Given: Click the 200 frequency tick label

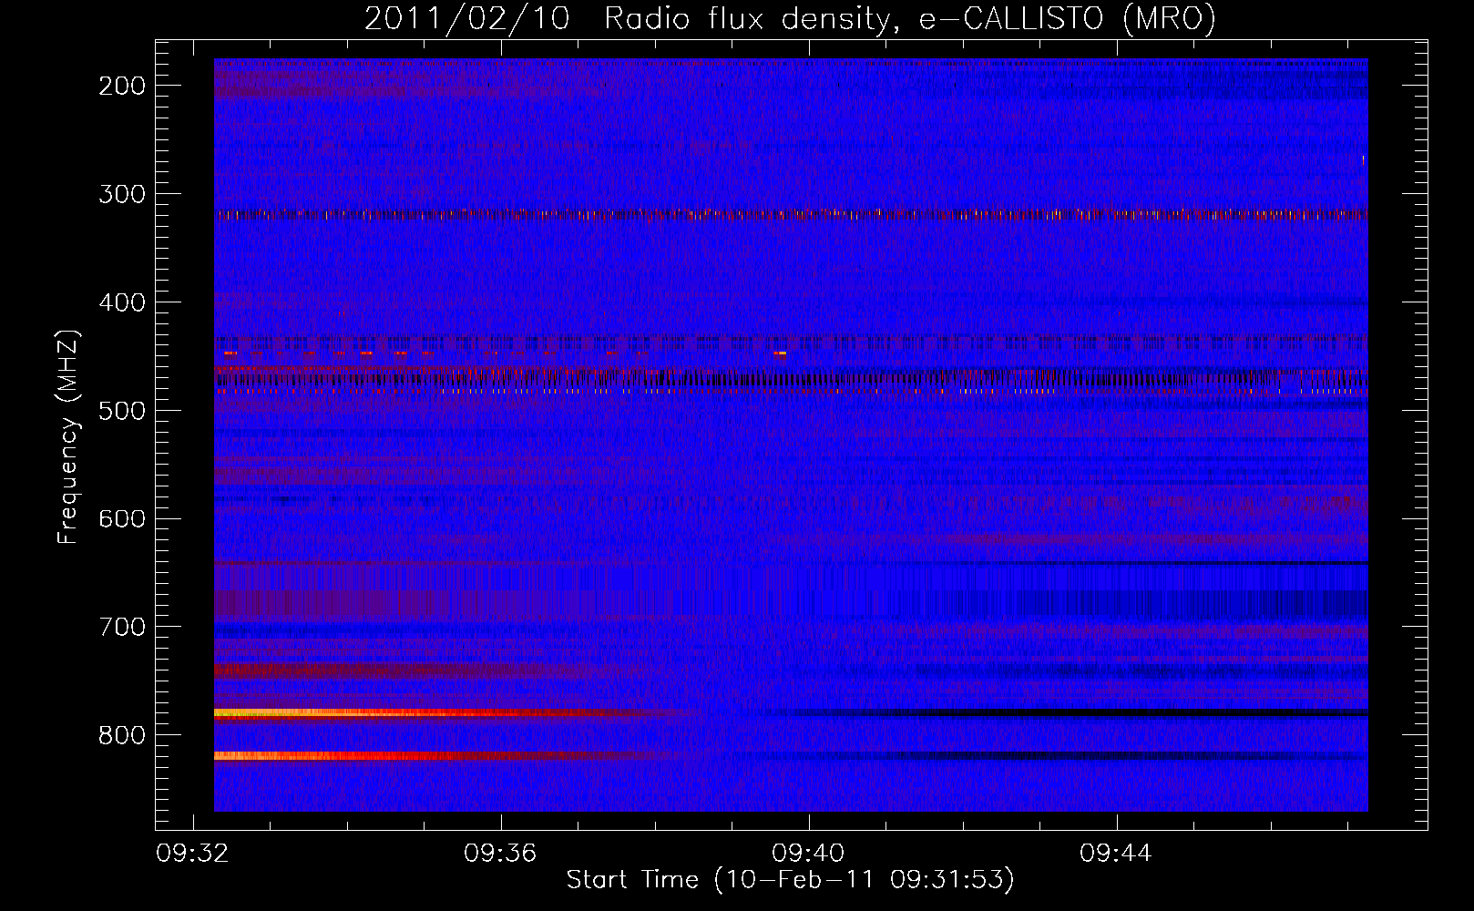Looking at the screenshot, I should pos(122,86).
